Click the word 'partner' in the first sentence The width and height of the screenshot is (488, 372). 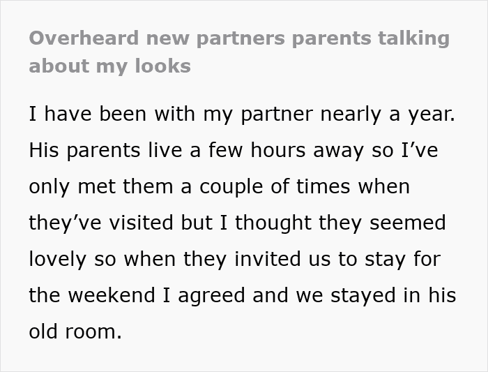click(277, 114)
